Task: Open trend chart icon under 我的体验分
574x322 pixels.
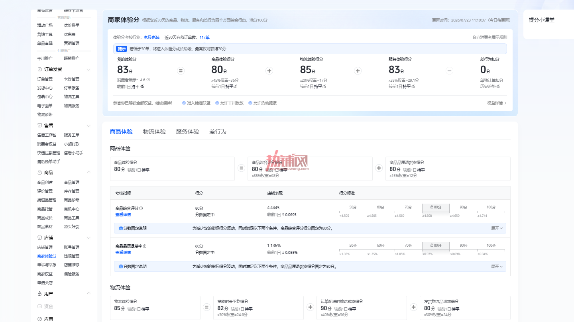Action: tap(142, 86)
